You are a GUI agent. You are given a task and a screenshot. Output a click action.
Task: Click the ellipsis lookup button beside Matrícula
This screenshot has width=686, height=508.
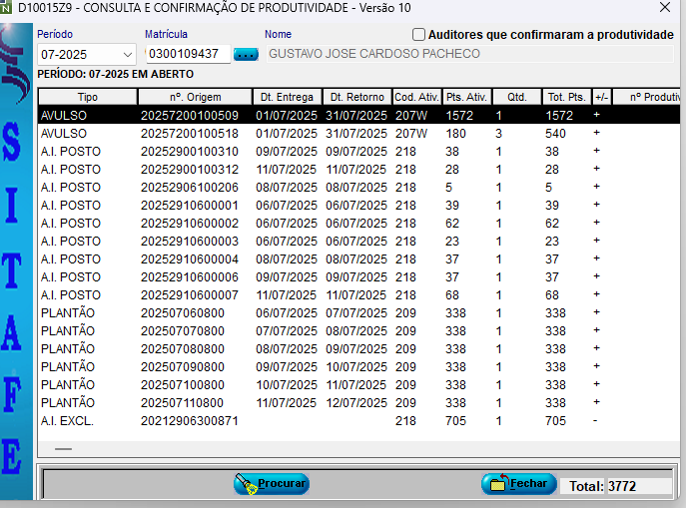coord(246,54)
